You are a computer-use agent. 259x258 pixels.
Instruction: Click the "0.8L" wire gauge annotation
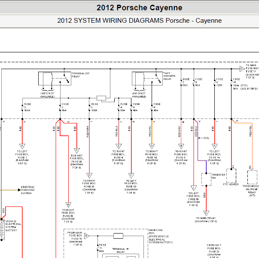[x=207, y=138]
